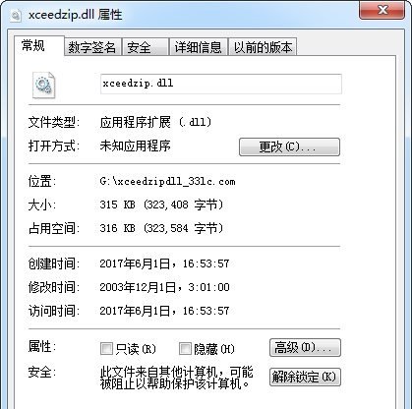Image resolution: width=412 pixels, height=409 pixels.
Task: Click the 解除锁定(K) unblock button
Action: 305,377
